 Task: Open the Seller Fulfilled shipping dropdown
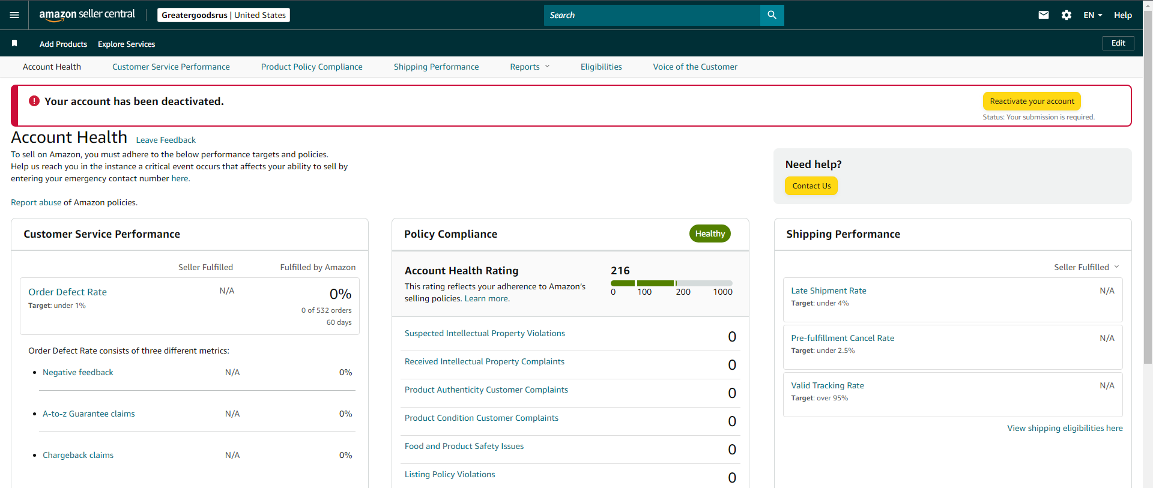pos(1086,267)
